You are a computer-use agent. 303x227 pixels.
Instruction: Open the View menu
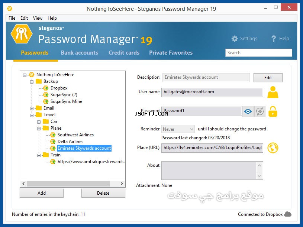(38, 18)
